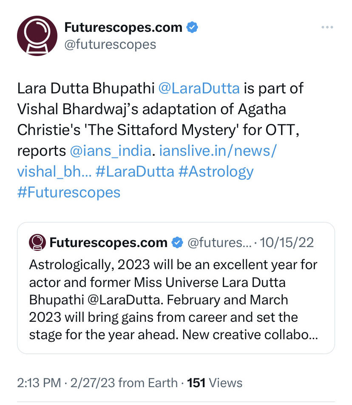Open the @LaraDutta mention in the main tweet
This screenshot has height=405, width=352.
(199, 88)
